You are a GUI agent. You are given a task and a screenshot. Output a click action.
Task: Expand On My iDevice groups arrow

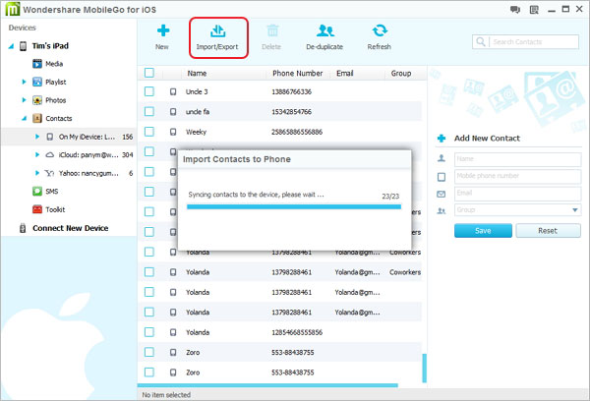point(37,137)
